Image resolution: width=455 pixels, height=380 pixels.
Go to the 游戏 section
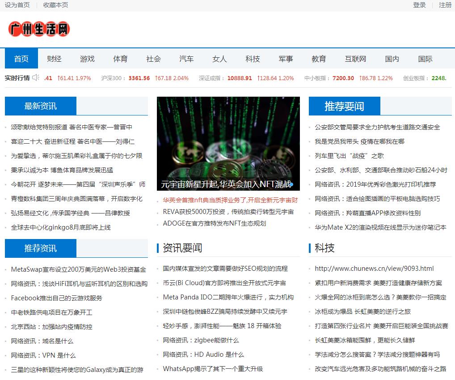tap(87, 59)
